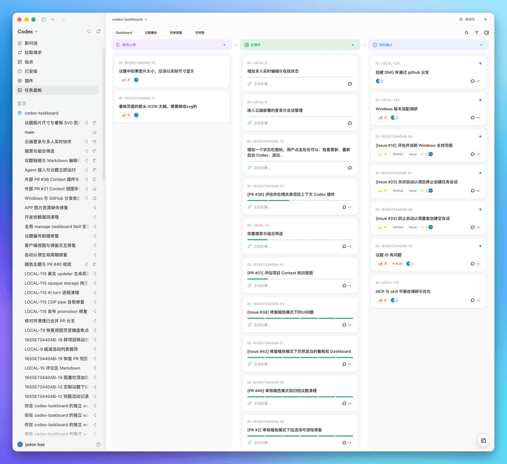The width and height of the screenshot is (507, 464).
Task: Click the 中 priority badge on [Issue #24] card
Action: click(383, 227)
